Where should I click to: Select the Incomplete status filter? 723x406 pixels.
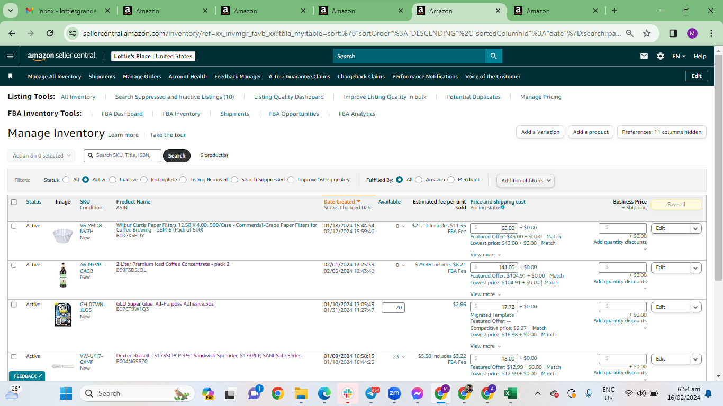pos(144,180)
